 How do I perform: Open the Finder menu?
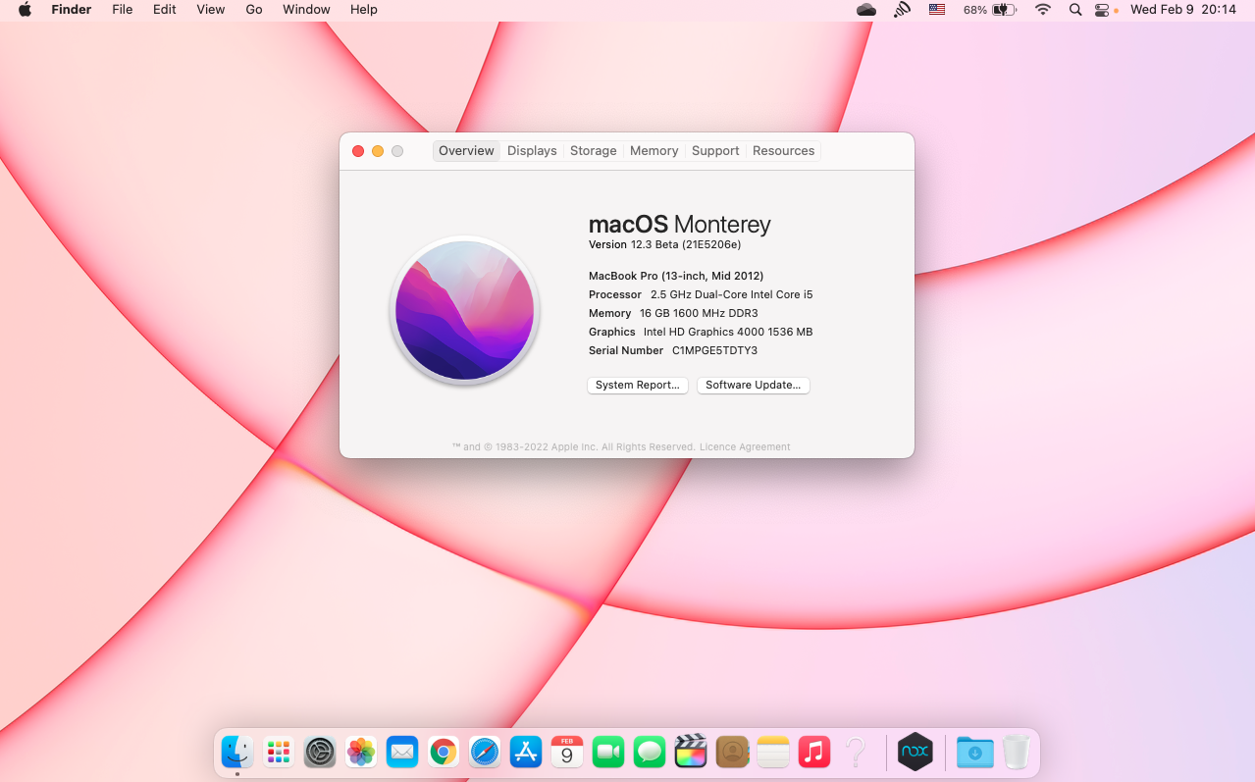[x=71, y=10]
